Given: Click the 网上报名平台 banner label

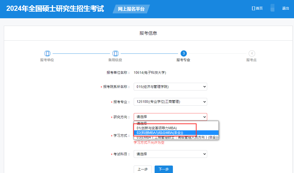Looking at the screenshot, I should tap(131, 9).
